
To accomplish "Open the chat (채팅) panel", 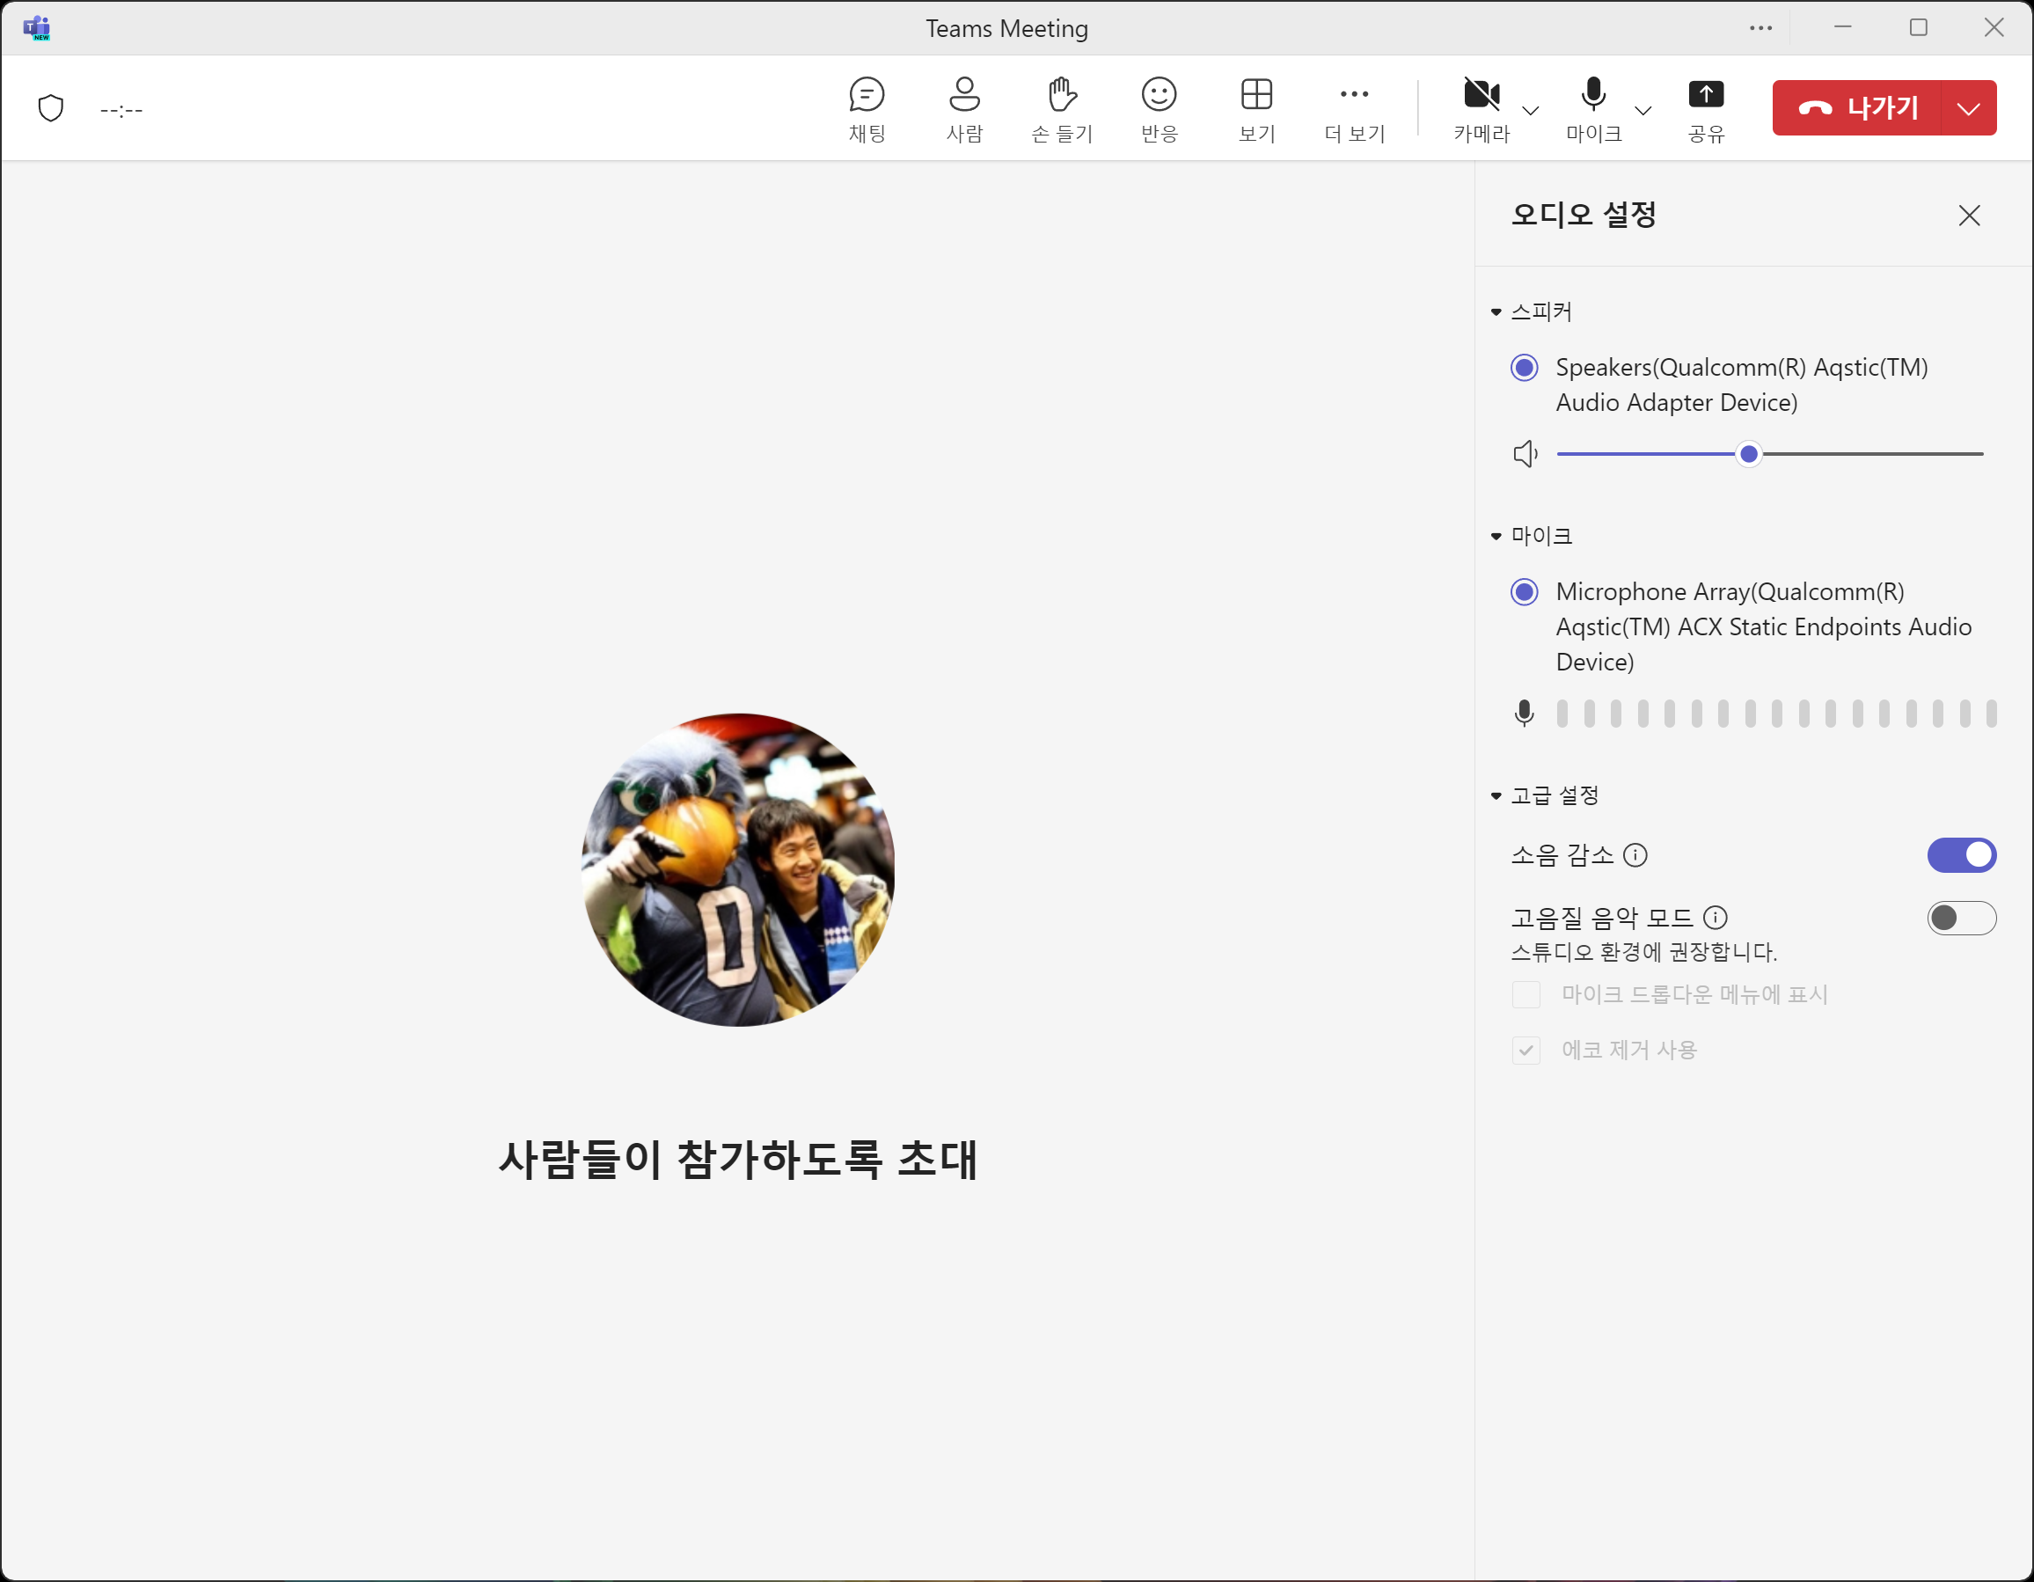I will 867,108.
